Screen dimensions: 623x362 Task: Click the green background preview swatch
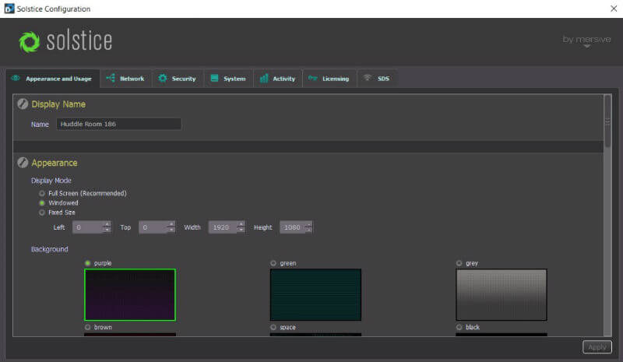pyautogui.click(x=316, y=295)
